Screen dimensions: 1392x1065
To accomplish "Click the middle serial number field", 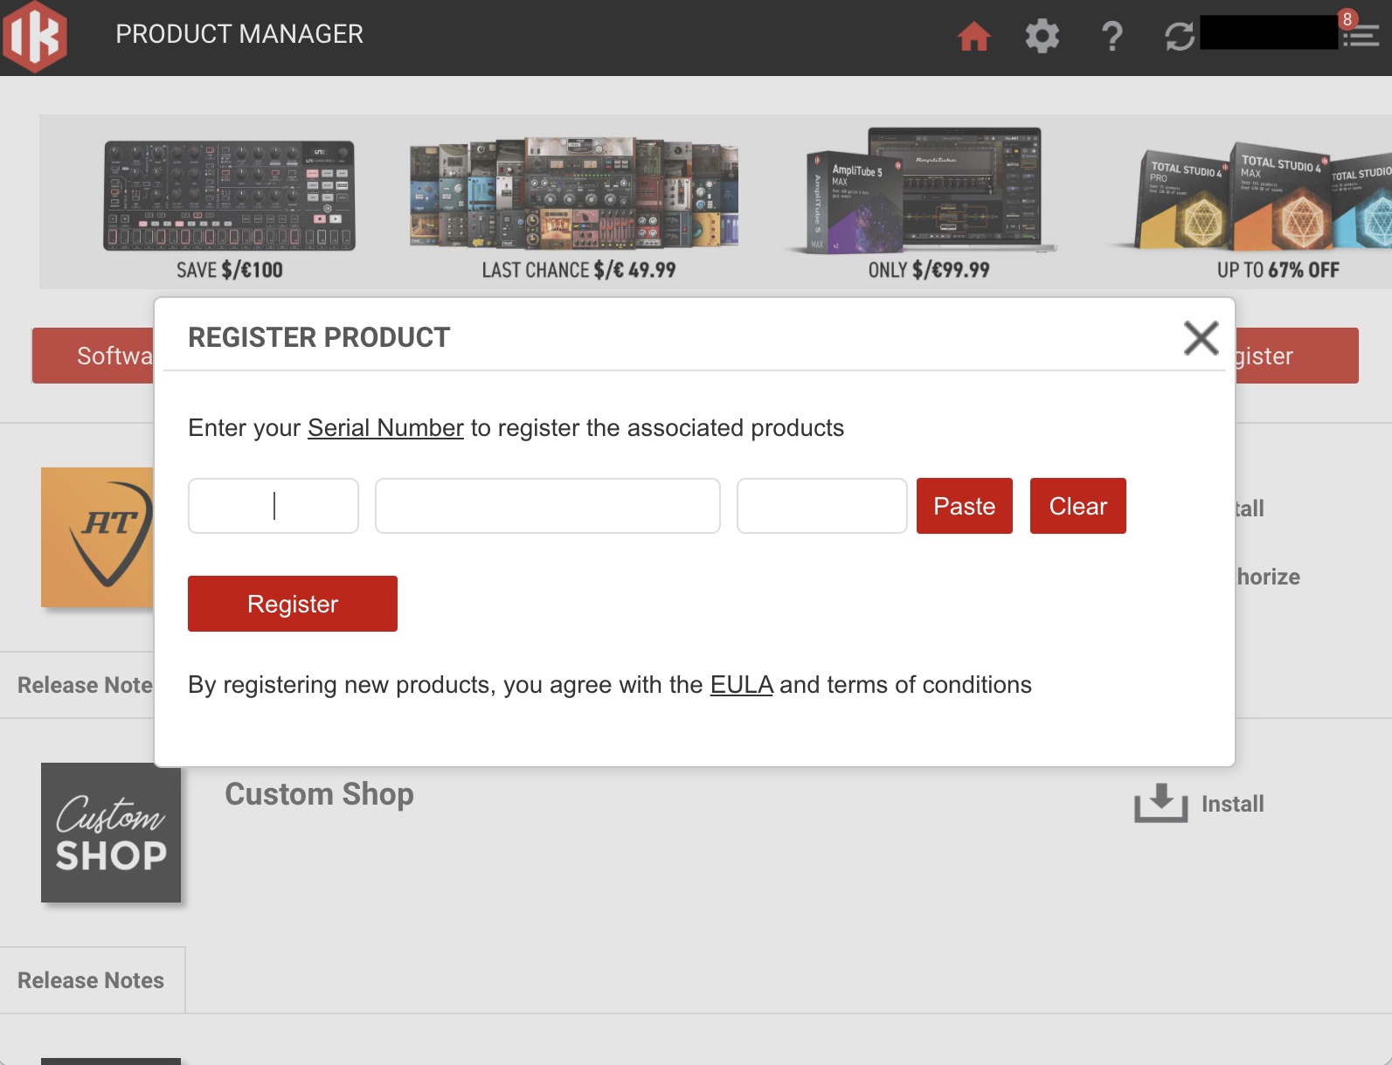I will pos(547,506).
